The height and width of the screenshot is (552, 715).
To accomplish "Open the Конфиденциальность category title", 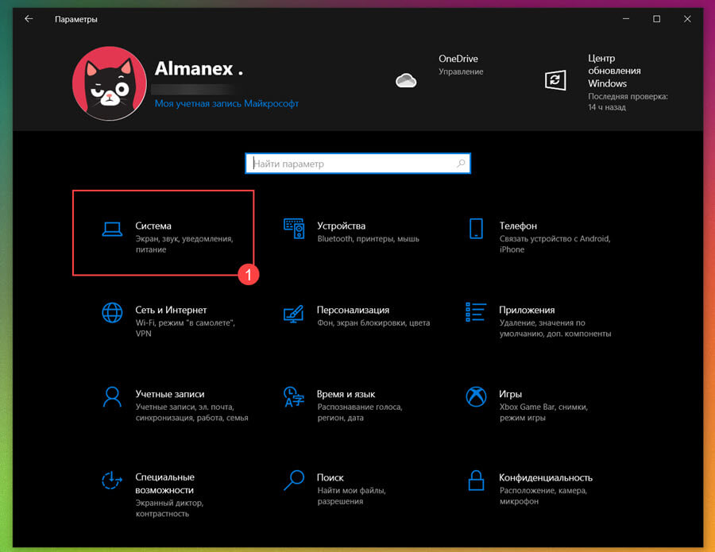I will point(545,477).
